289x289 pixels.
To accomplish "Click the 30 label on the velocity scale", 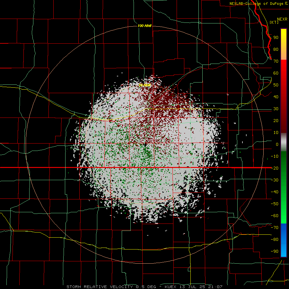I will click(276, 109).
